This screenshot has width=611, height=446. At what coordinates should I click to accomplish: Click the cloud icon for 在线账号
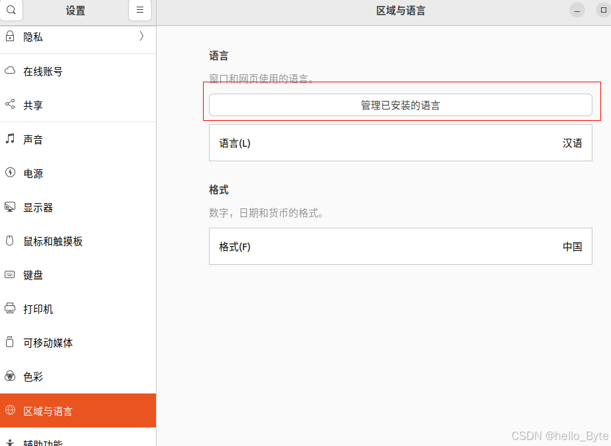10,71
